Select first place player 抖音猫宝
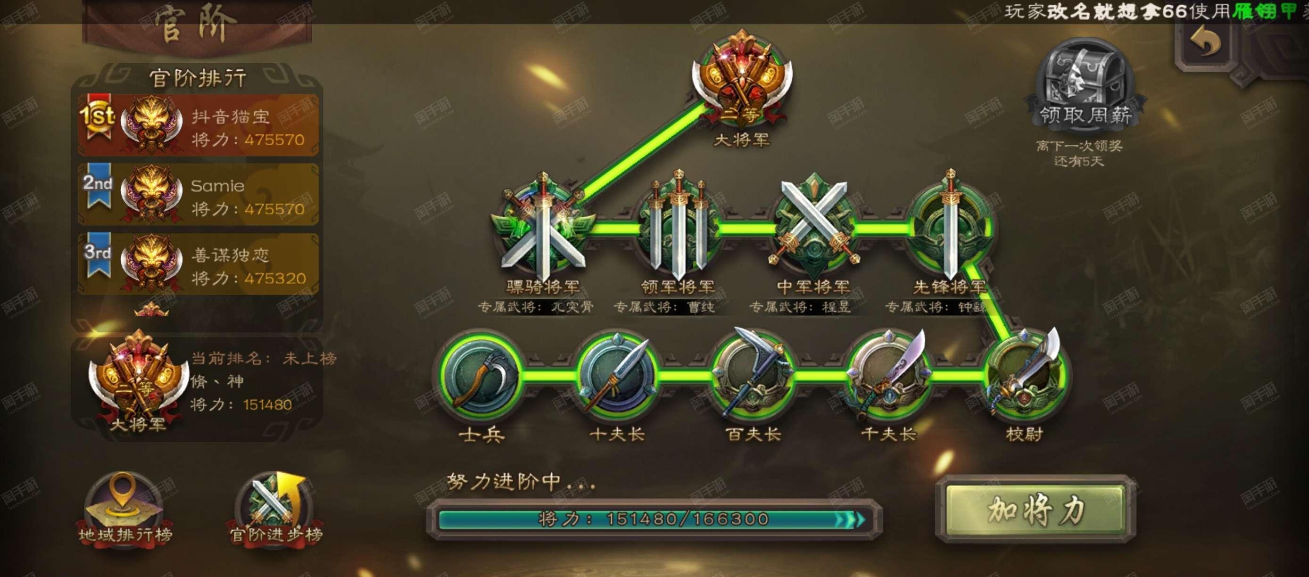The image size is (1309, 577). coord(198,125)
